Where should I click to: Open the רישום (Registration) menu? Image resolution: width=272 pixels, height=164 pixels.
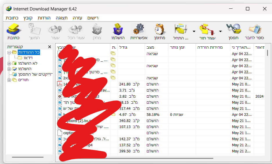coord(93,18)
